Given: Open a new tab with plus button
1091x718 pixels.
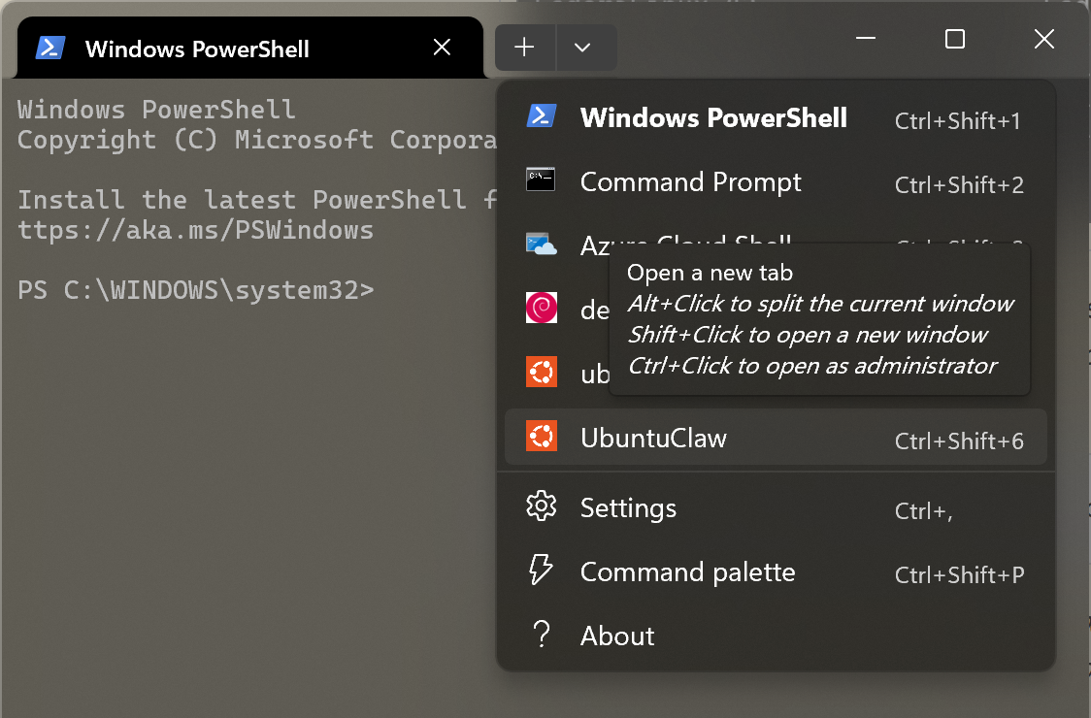Looking at the screenshot, I should [524, 48].
